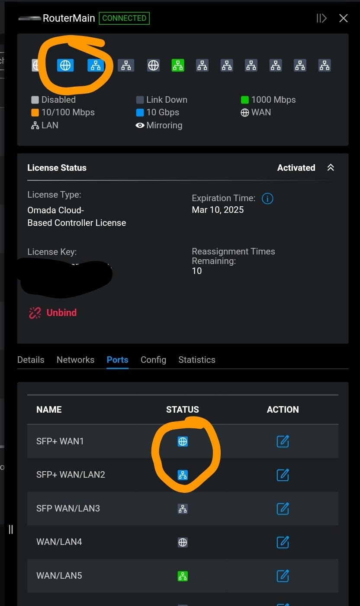Click the Mirroring eye legend icon
Screen dimensions: 360x606
[x=140, y=125]
